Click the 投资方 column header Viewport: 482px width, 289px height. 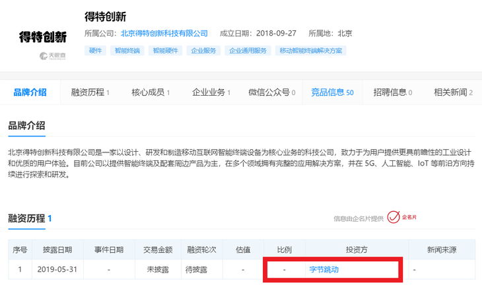tap(357, 249)
